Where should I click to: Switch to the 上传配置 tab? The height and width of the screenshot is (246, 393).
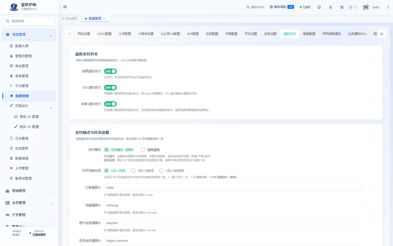pyautogui.click(x=125, y=34)
